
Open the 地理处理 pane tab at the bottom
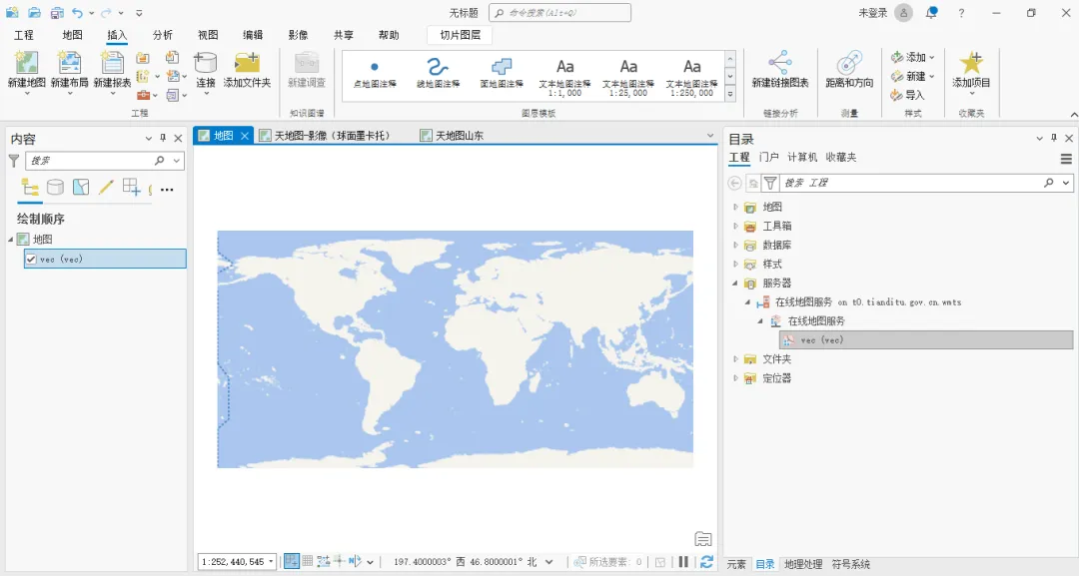(x=803, y=564)
